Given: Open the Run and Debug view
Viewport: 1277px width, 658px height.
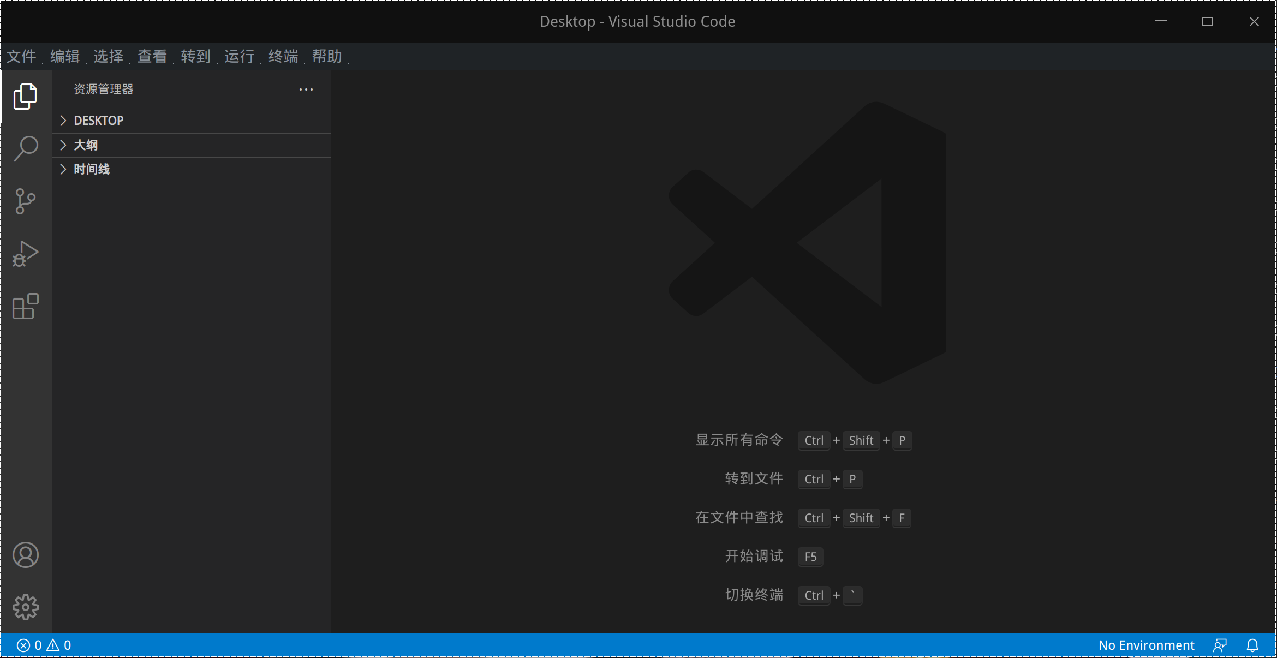Looking at the screenshot, I should click(x=25, y=254).
